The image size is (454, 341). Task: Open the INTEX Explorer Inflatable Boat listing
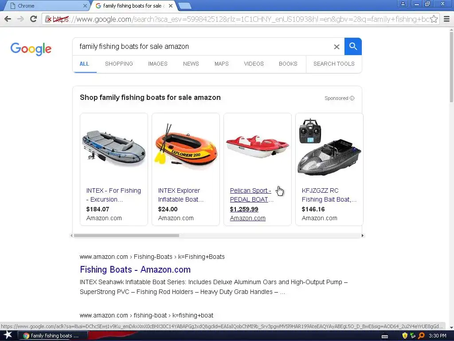[x=181, y=195]
